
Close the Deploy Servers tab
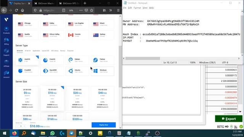(x=29, y=3)
